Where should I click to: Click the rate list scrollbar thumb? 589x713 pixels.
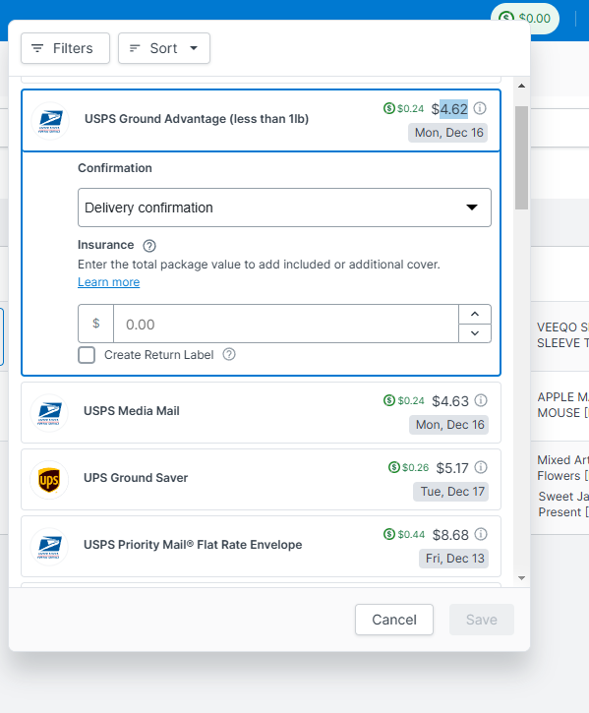pos(522,157)
